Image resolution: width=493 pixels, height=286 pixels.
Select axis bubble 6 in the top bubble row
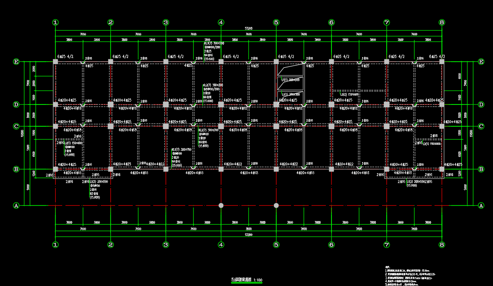(x=331, y=22)
